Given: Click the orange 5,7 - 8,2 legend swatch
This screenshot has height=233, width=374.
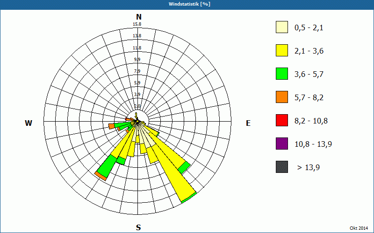Looking at the screenshot, I should [x=282, y=97].
